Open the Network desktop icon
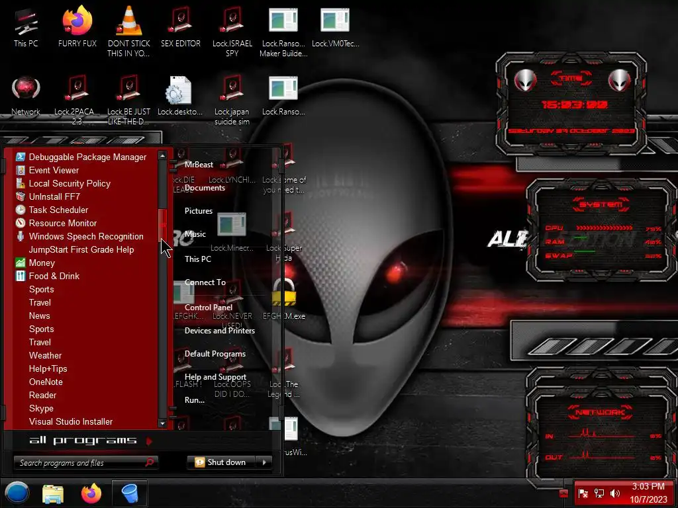 pos(26,96)
